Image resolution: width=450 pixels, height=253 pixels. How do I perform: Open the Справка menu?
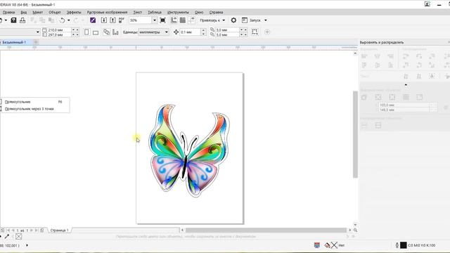(216, 13)
